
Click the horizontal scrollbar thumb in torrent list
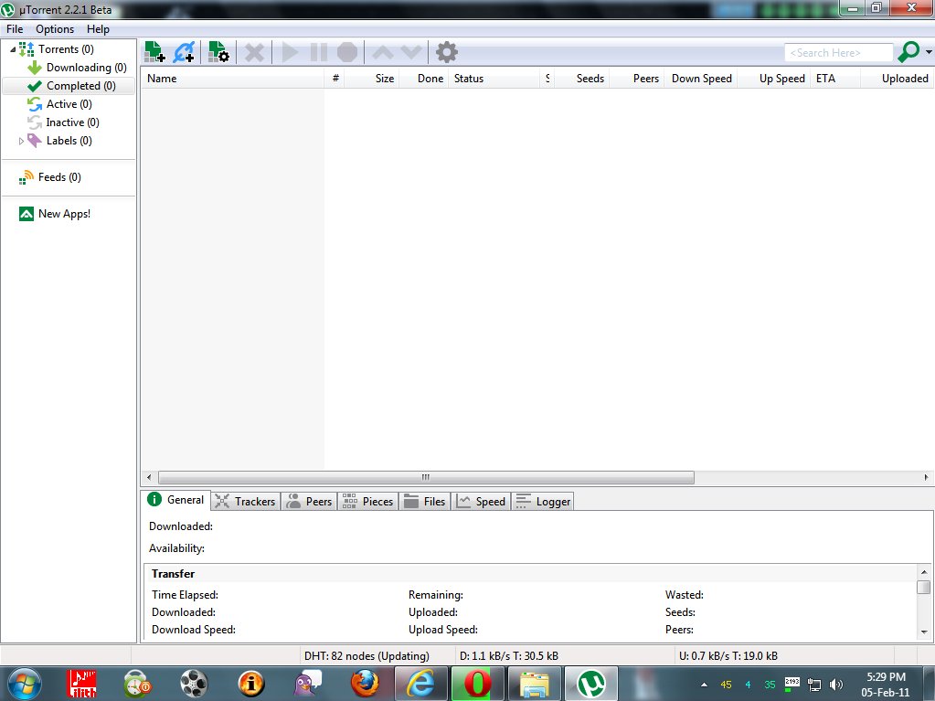tap(426, 477)
